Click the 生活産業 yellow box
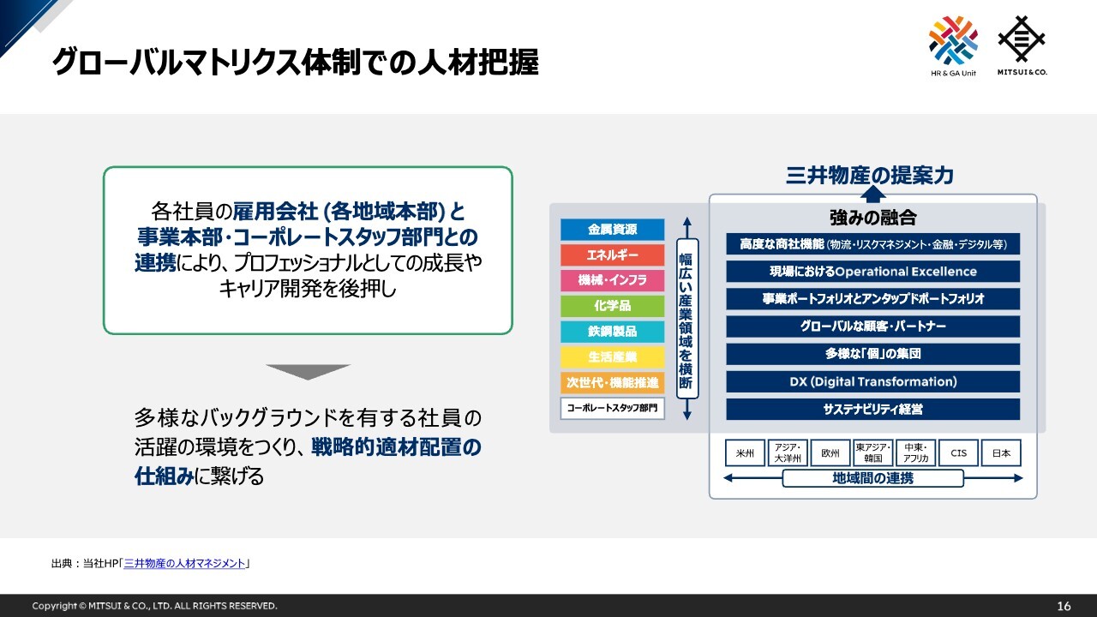This screenshot has height=617, width=1097. (612, 357)
